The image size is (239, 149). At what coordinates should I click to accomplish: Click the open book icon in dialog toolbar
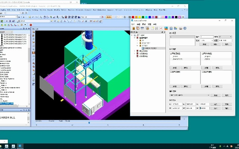[180, 28]
